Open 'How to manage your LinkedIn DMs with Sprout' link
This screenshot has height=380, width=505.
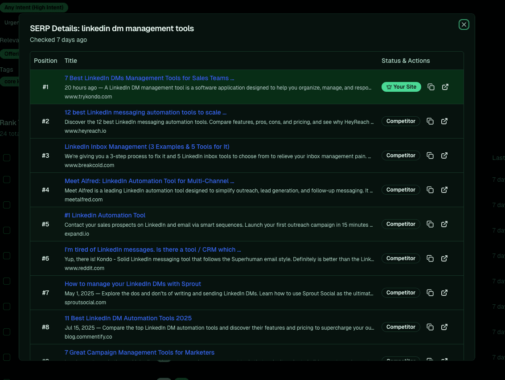pyautogui.click(x=133, y=284)
